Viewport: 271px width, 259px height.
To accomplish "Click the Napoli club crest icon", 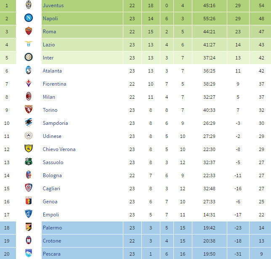I will pos(29,19).
